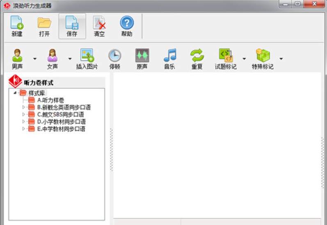Open 帮助 help
The height and width of the screenshot is (225, 327).
click(x=127, y=27)
